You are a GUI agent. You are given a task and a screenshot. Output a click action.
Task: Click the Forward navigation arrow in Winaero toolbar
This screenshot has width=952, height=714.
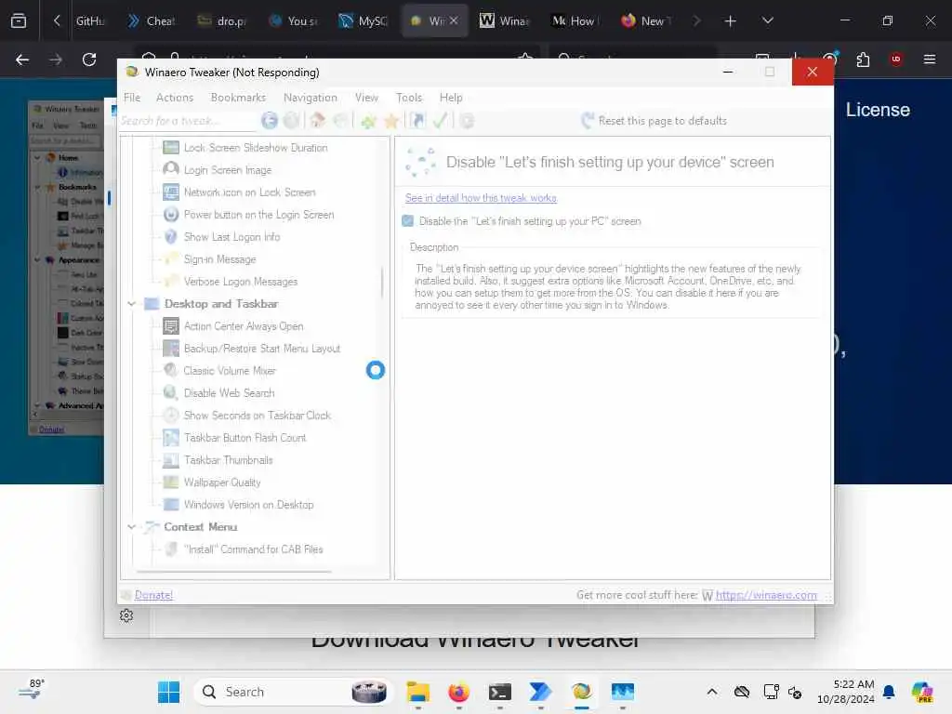[292, 121]
